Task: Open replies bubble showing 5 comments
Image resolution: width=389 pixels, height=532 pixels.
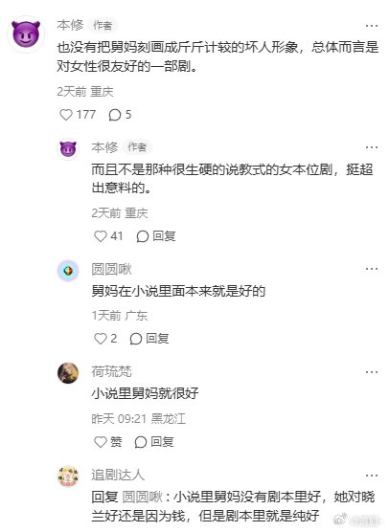Action: 120,115
